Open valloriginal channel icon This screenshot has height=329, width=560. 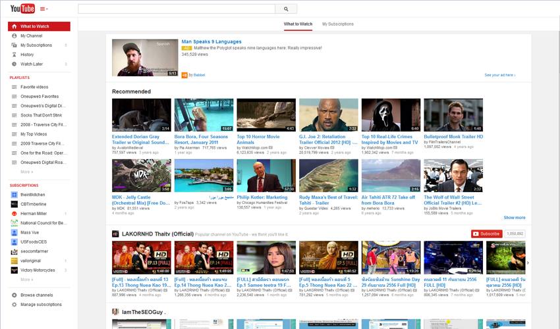click(14, 261)
